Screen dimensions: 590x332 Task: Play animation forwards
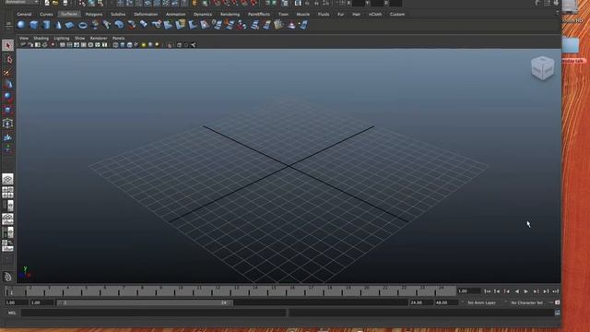point(526,291)
